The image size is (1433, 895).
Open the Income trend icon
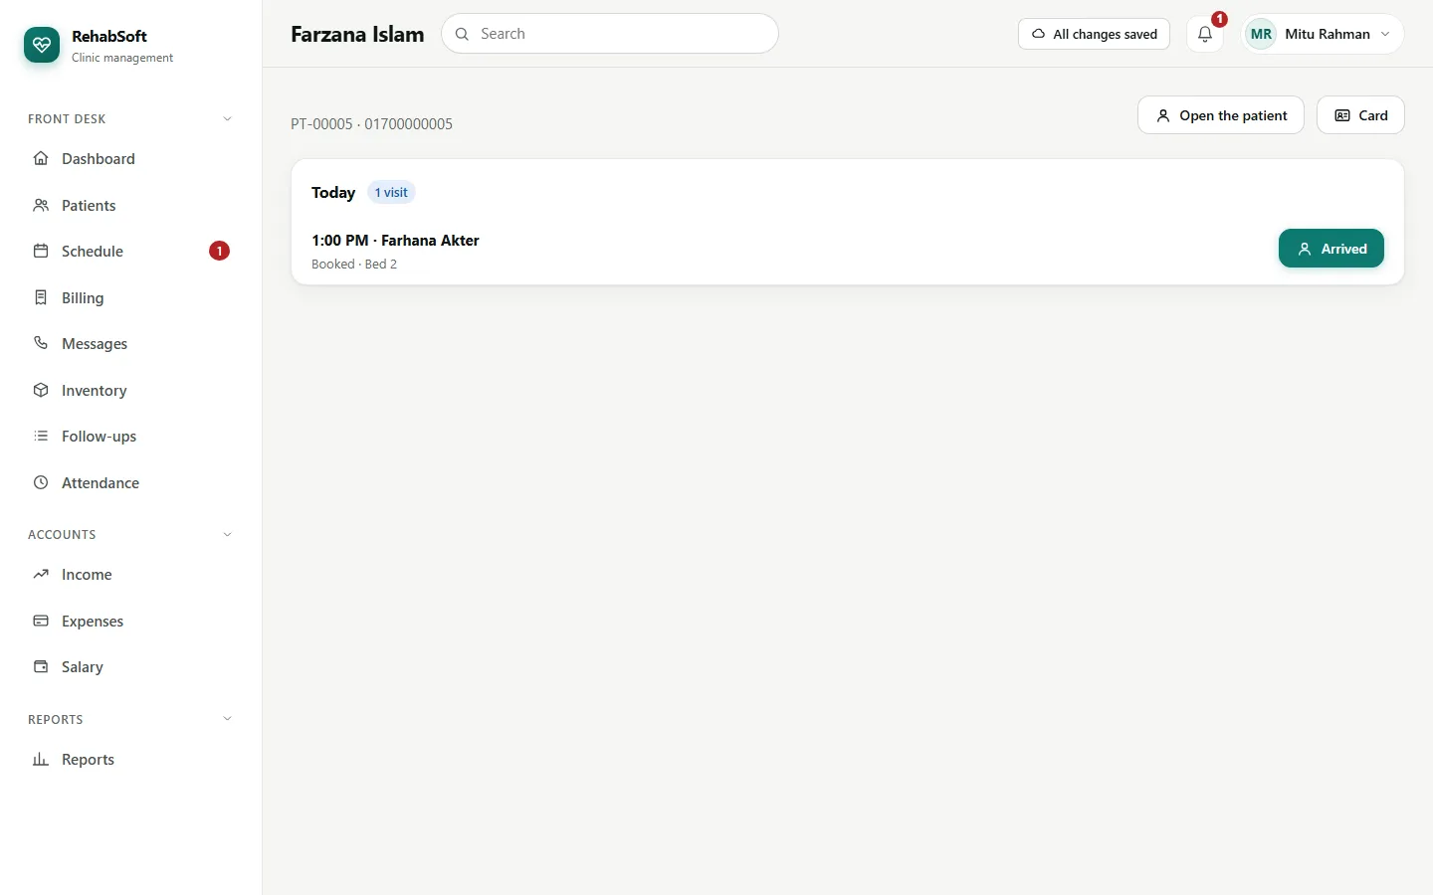coord(41,575)
